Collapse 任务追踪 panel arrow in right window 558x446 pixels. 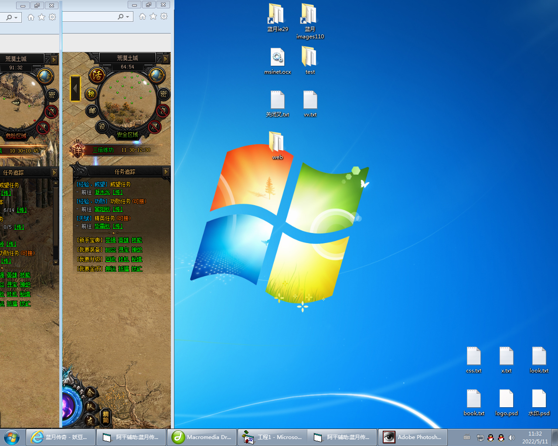166,172
